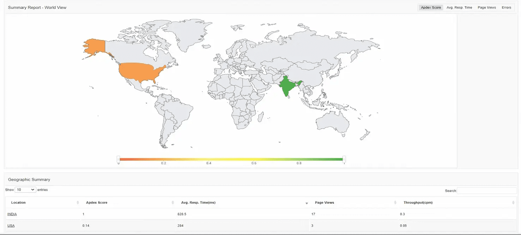Click the Search input box
Image resolution: width=521 pixels, height=235 pixels.
(487, 190)
